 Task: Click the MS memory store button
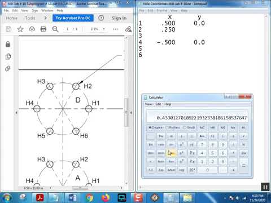click(x=223, y=127)
